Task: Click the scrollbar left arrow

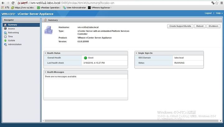Action: [44, 121]
